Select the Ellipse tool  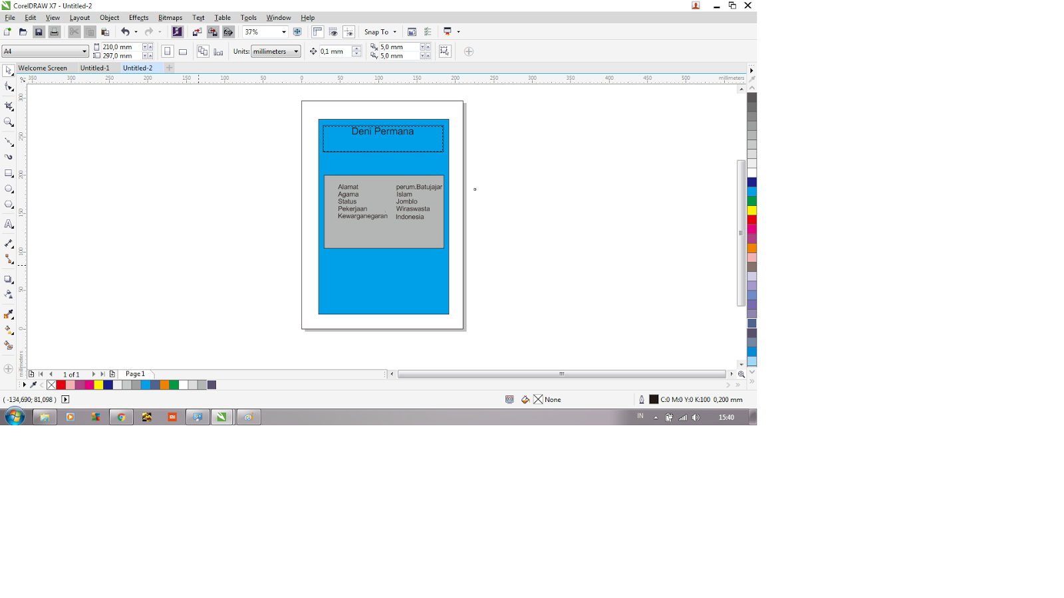point(9,189)
